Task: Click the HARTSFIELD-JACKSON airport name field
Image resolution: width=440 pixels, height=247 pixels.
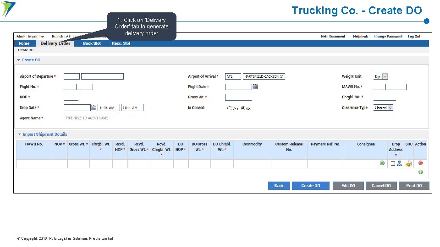Action: pos(264,76)
